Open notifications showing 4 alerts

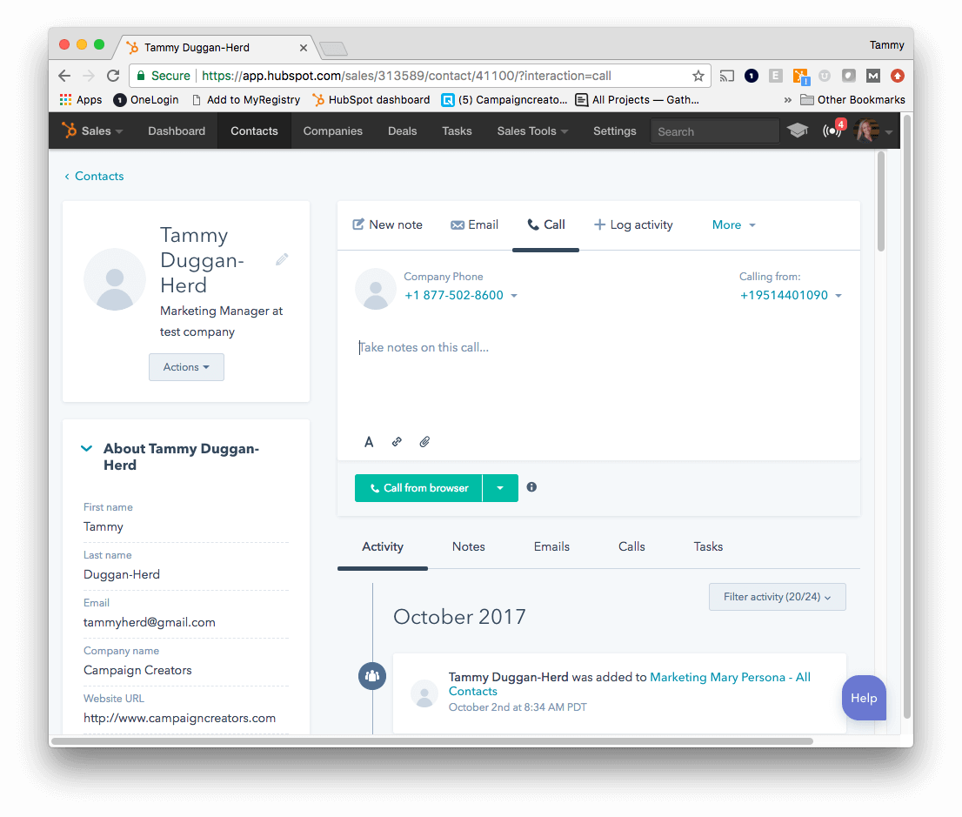(832, 130)
